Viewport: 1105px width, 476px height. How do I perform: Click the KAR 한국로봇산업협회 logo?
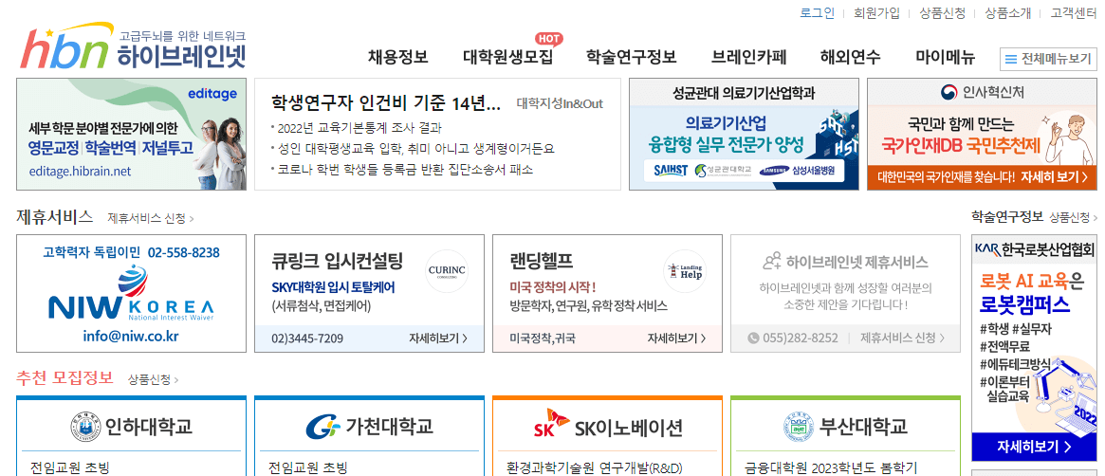[1035, 248]
